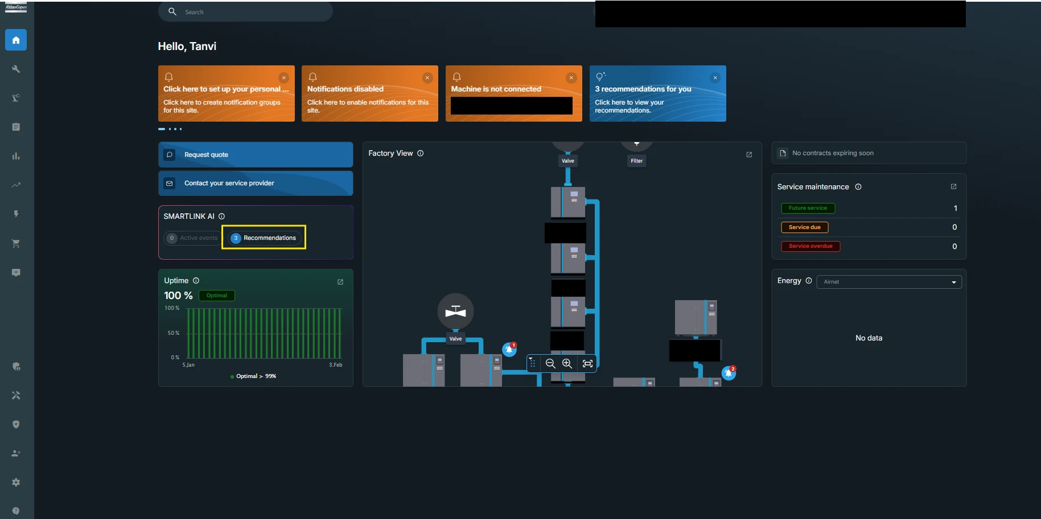Click the Request quote button
The image size is (1041, 519).
[256, 155]
